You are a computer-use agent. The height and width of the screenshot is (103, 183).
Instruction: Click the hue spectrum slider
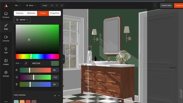click(x=37, y=57)
